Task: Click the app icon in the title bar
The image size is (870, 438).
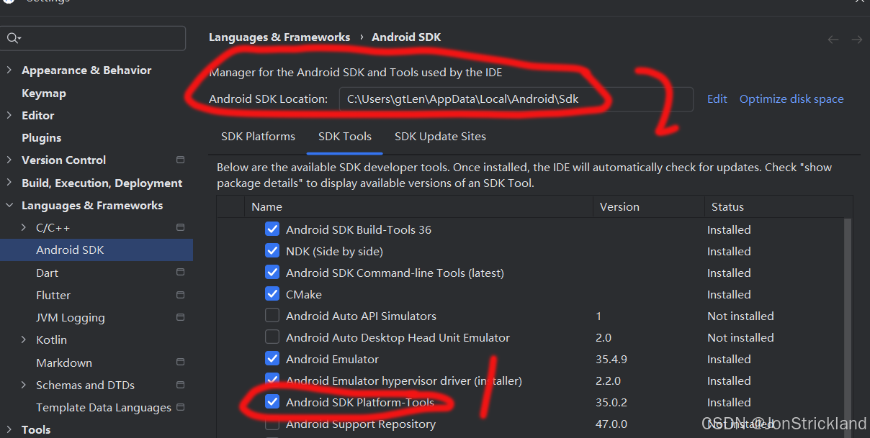Action: (x=7, y=3)
